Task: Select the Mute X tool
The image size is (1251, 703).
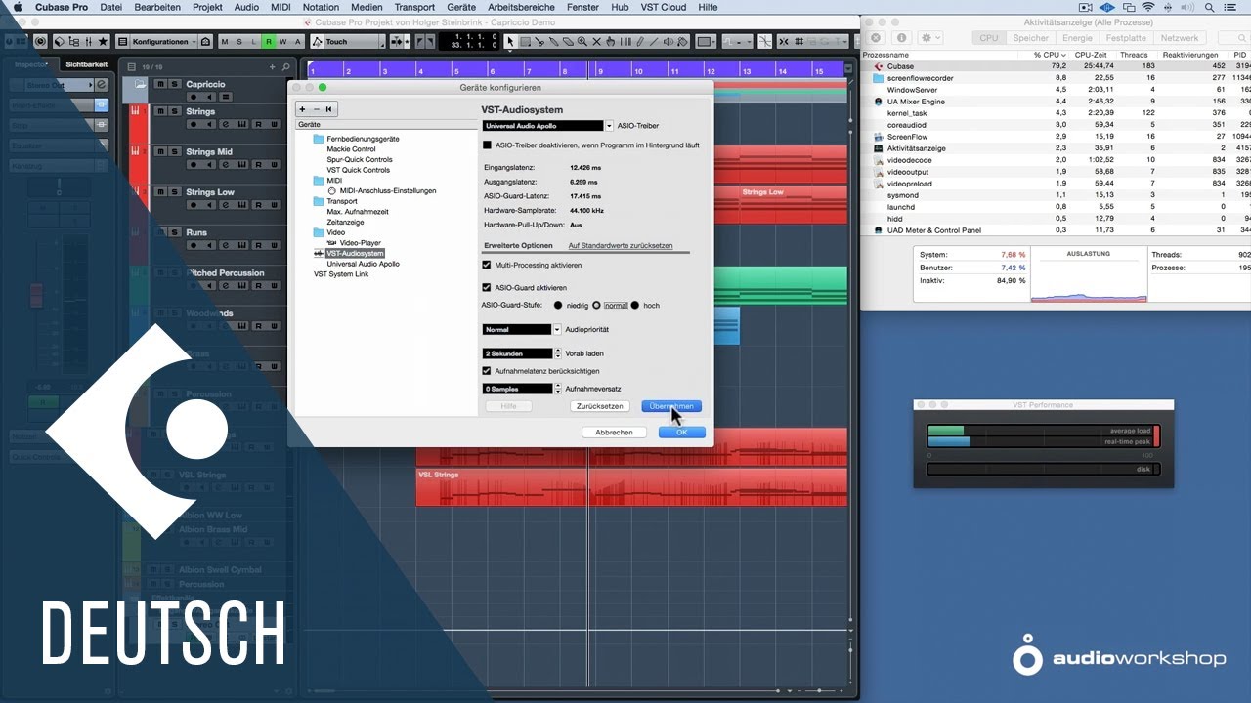Action: pyautogui.click(x=597, y=42)
